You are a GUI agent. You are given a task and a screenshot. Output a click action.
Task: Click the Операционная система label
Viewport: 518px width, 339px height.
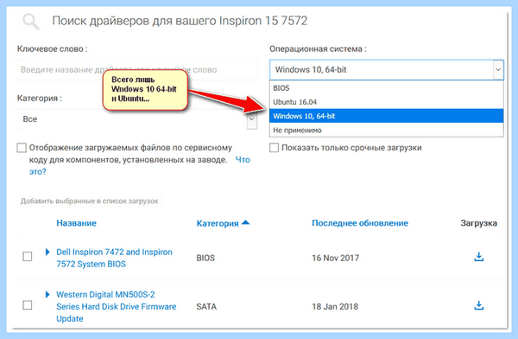(318, 49)
